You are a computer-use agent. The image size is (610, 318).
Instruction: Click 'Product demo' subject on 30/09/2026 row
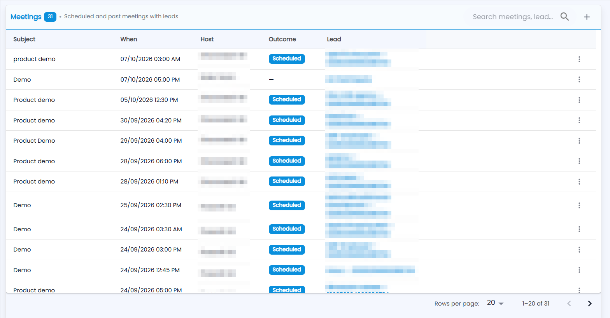click(x=34, y=121)
